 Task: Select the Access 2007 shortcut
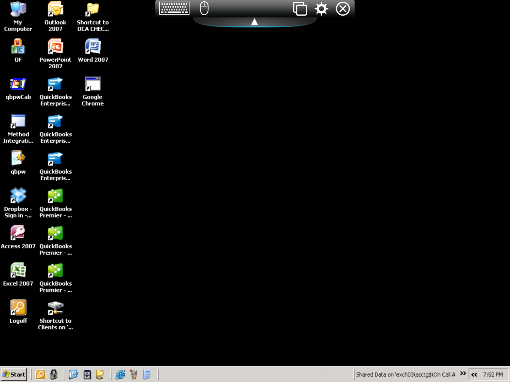click(x=18, y=237)
